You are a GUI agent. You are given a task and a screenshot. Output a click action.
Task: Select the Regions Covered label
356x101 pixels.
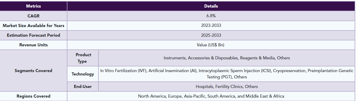coord(33,96)
